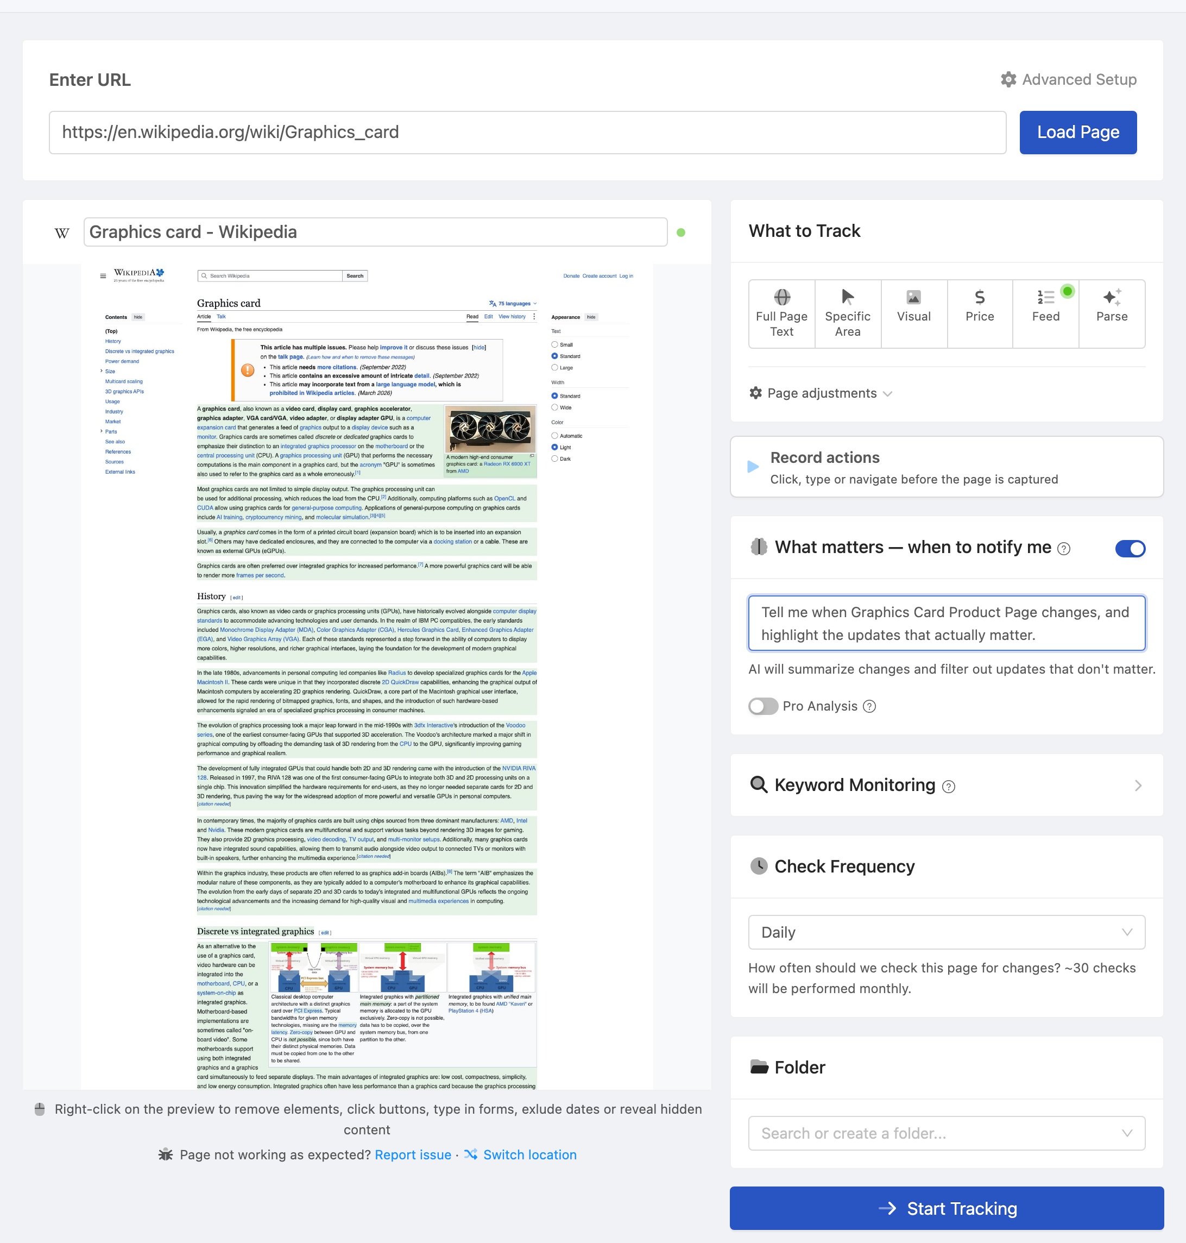
Task: Enable the Pro Analysis toggle
Action: 763,706
